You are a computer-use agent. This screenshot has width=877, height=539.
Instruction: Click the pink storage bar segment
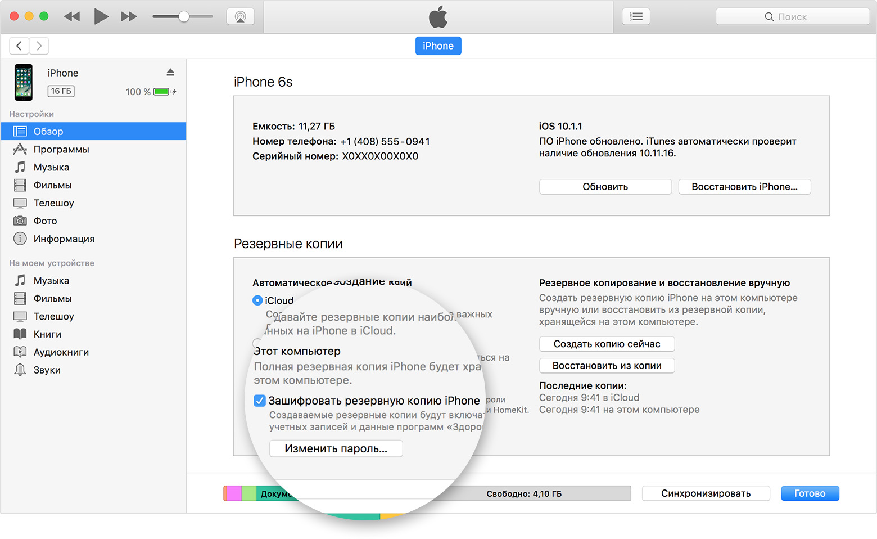click(x=234, y=493)
